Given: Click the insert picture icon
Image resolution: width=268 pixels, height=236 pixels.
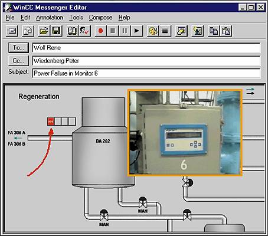Looking at the screenshot, I should tap(198, 31).
